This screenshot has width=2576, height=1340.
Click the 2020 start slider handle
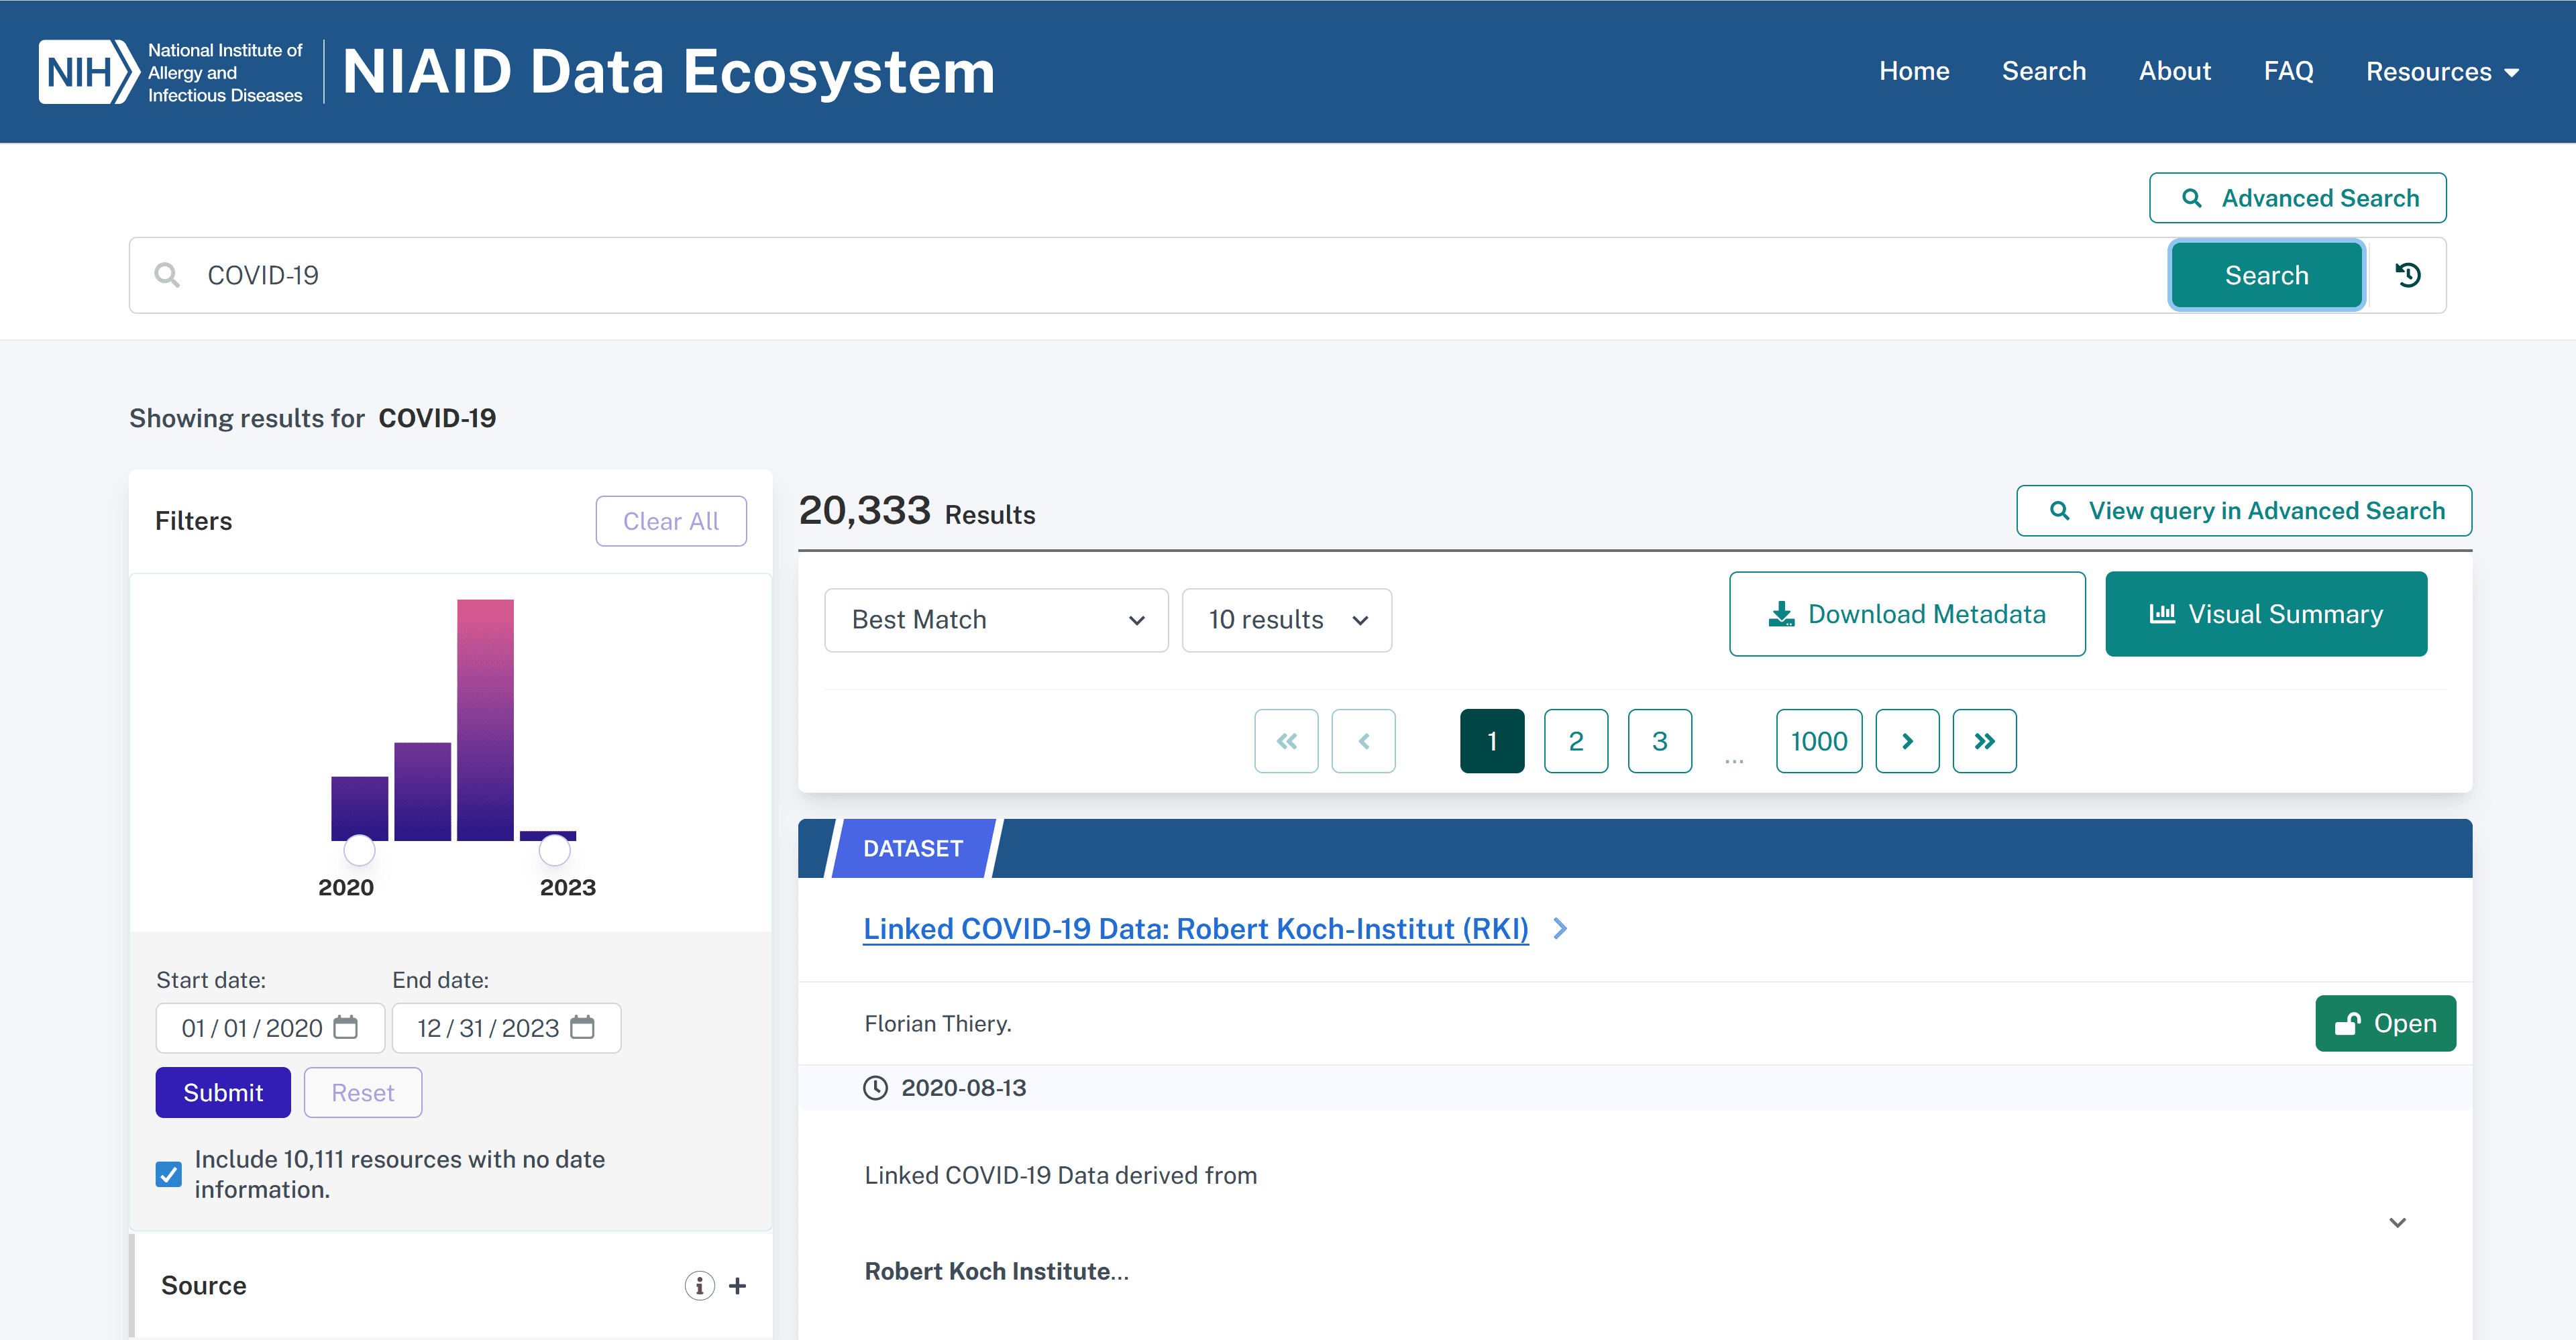point(359,850)
